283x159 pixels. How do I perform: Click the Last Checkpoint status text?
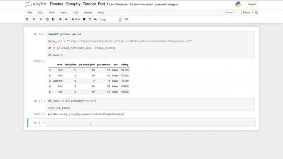coord(131,4)
